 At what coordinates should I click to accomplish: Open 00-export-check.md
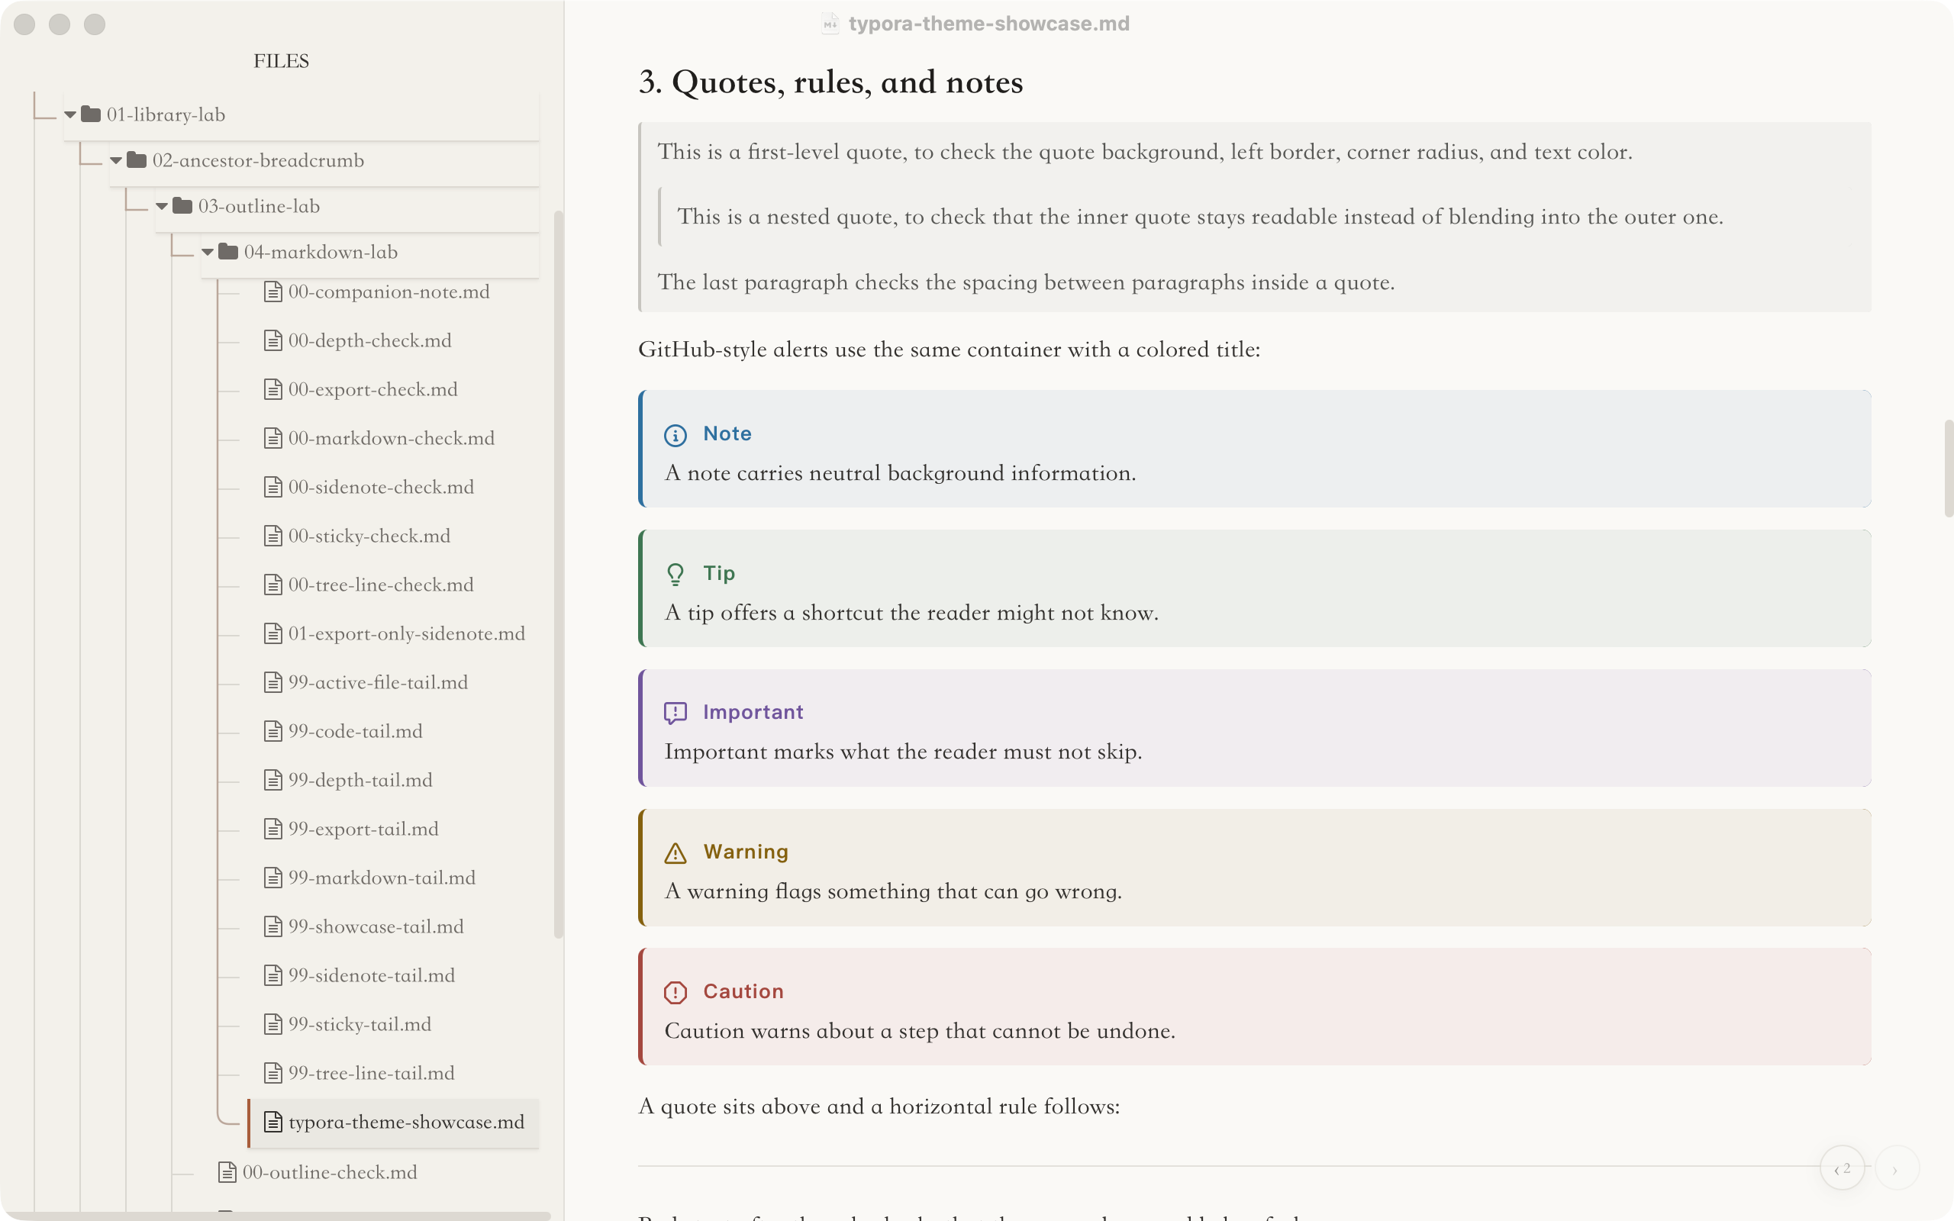pos(373,389)
